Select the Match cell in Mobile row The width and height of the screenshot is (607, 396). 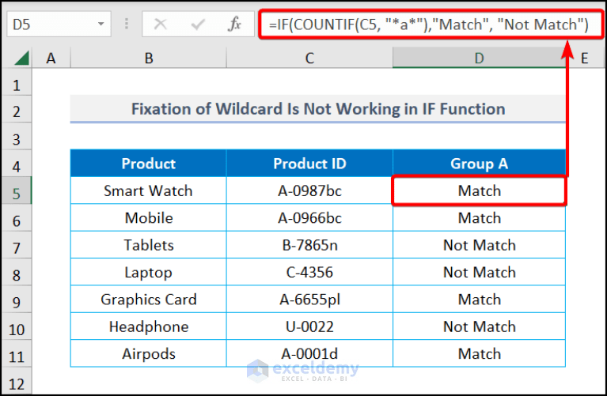(480, 217)
